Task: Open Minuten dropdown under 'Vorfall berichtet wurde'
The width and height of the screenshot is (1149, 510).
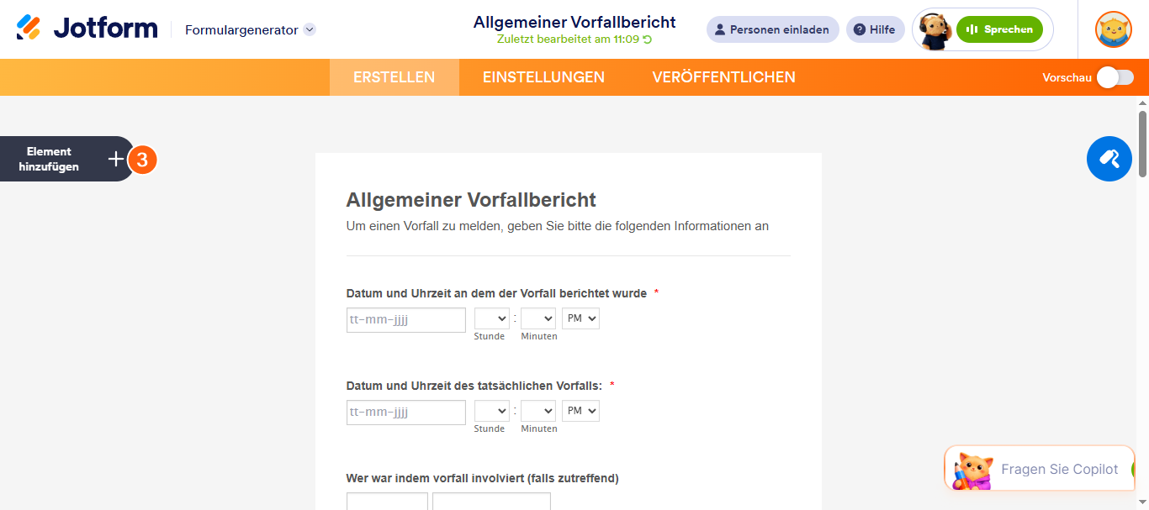Action: pyautogui.click(x=538, y=318)
